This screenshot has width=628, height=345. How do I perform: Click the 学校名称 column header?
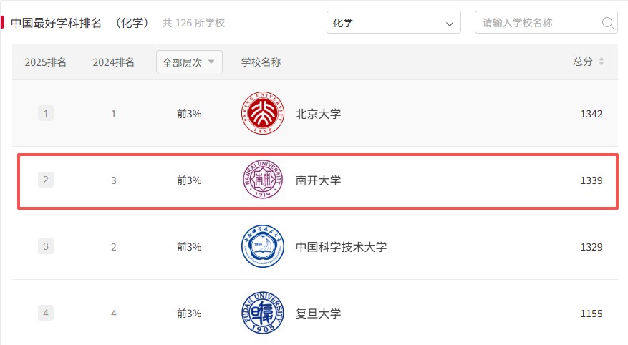261,62
